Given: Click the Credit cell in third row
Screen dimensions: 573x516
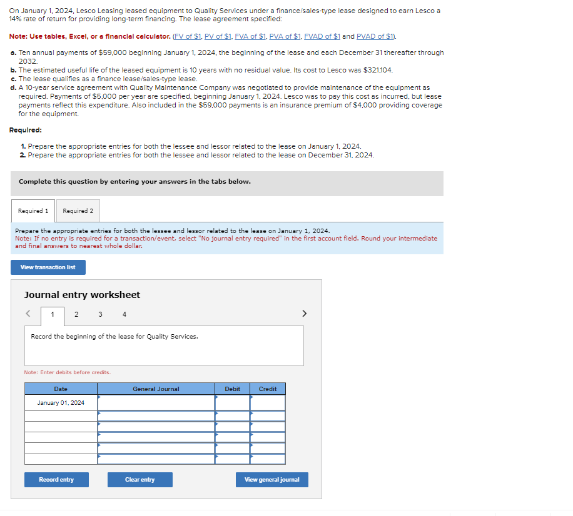Looking at the screenshot, I should (268, 427).
